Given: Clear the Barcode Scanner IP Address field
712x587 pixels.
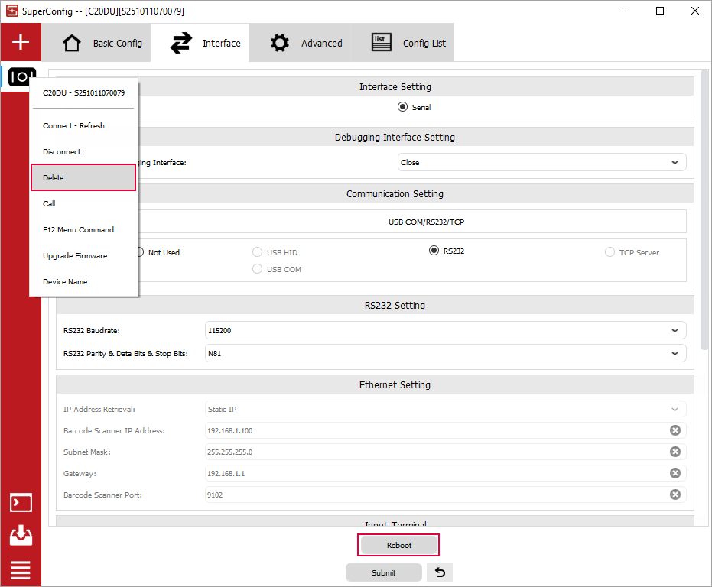Looking at the screenshot, I should [675, 430].
